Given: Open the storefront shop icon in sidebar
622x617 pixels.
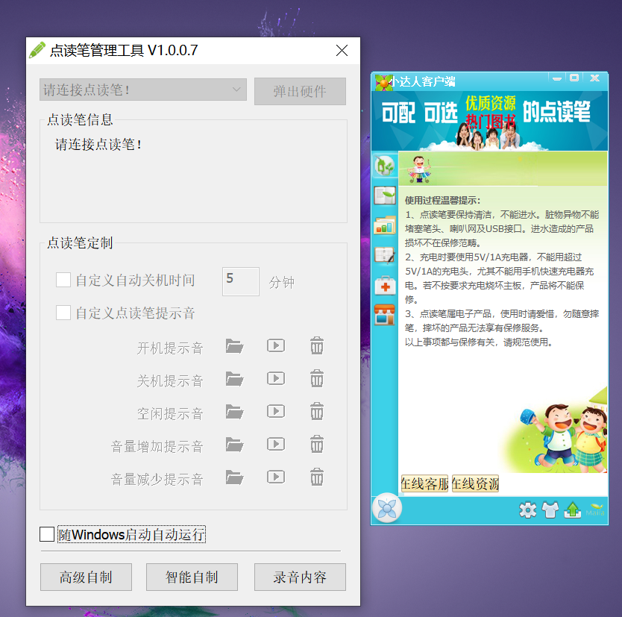Looking at the screenshot, I should pos(385,315).
